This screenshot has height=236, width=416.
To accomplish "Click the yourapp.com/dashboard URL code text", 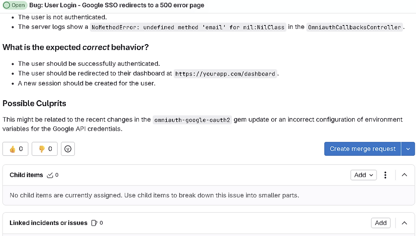I will coord(225,74).
